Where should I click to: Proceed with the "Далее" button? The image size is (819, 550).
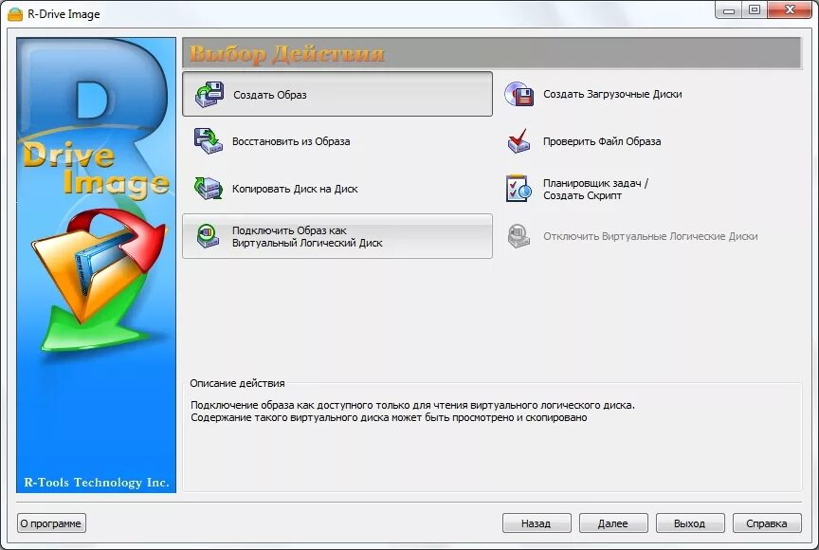point(613,522)
